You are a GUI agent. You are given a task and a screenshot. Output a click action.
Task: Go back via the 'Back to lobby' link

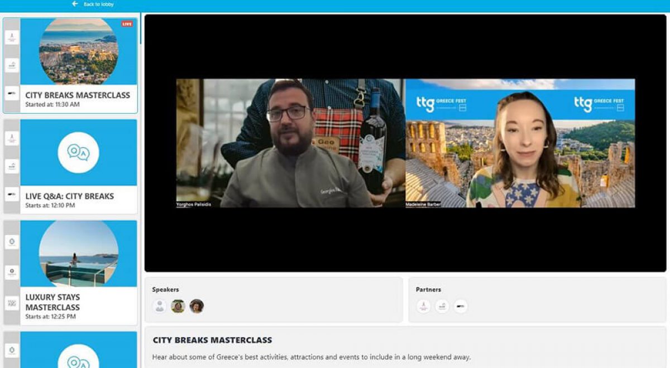pos(98,4)
